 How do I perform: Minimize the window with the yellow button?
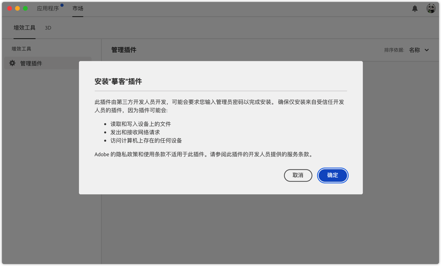tap(17, 8)
